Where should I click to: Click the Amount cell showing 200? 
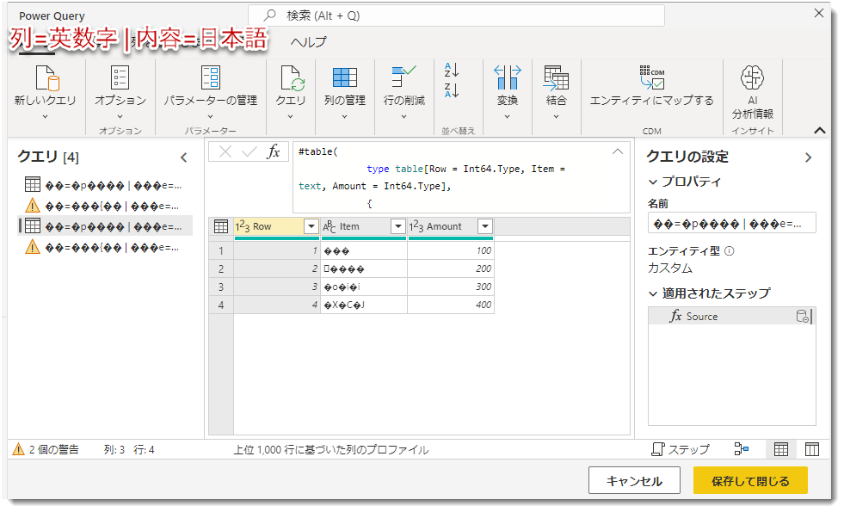point(451,268)
